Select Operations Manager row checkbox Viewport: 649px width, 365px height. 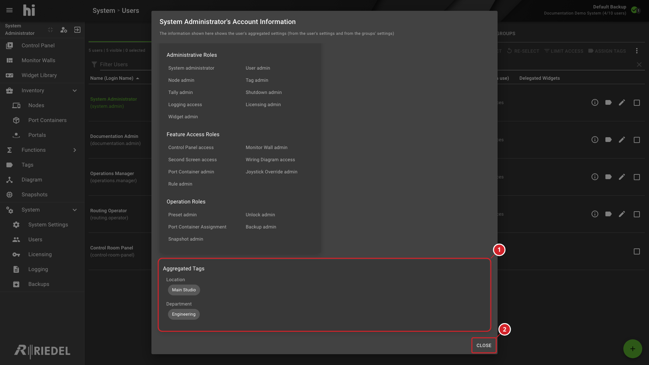[x=637, y=177]
